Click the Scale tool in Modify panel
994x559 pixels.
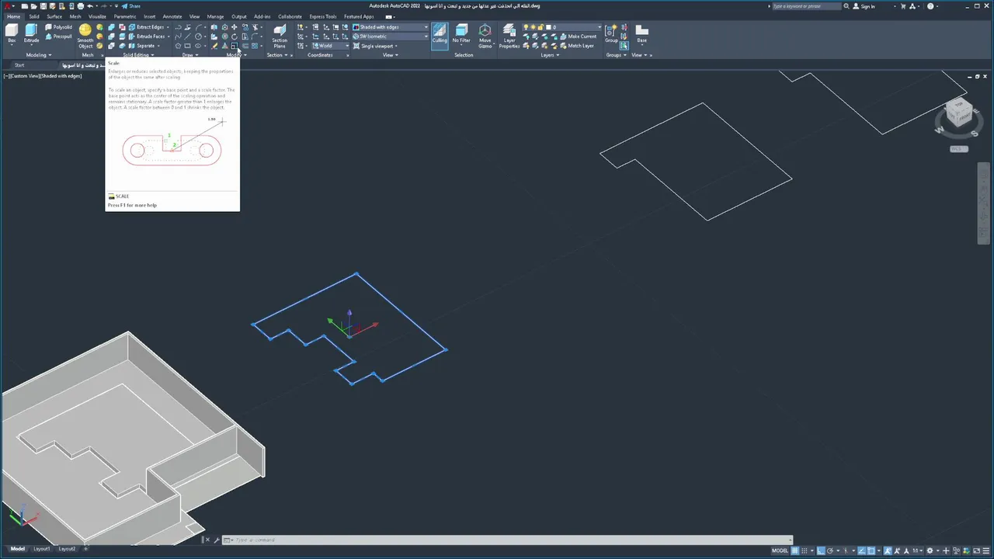pyautogui.click(x=235, y=46)
